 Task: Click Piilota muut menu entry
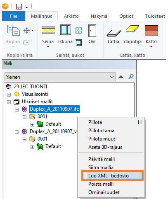pos(102,139)
